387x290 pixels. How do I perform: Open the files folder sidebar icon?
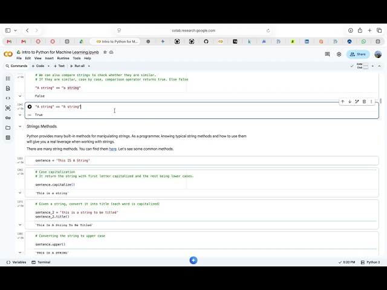8,127
